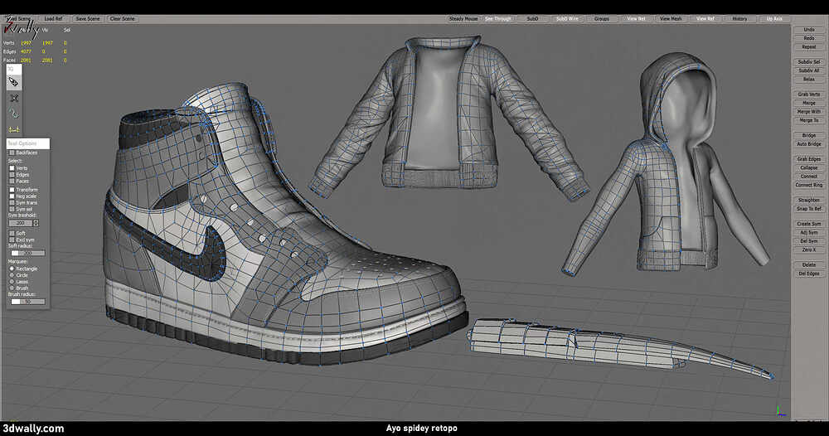
Task: Toggle Steady Mouse in top bar
Action: pos(463,18)
